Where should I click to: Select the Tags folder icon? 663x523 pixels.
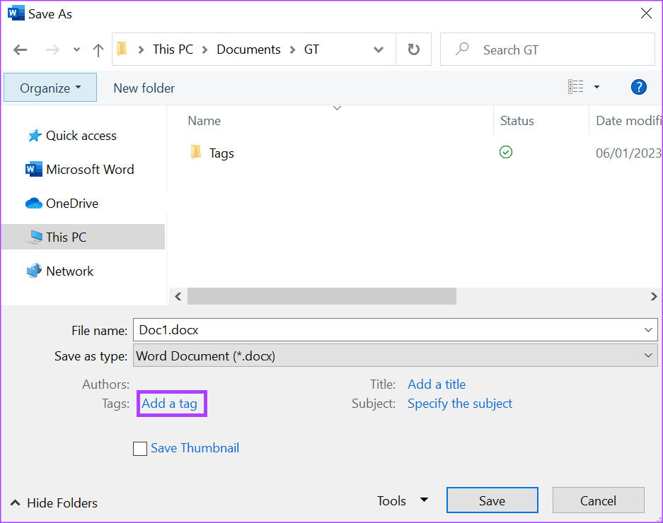click(196, 153)
